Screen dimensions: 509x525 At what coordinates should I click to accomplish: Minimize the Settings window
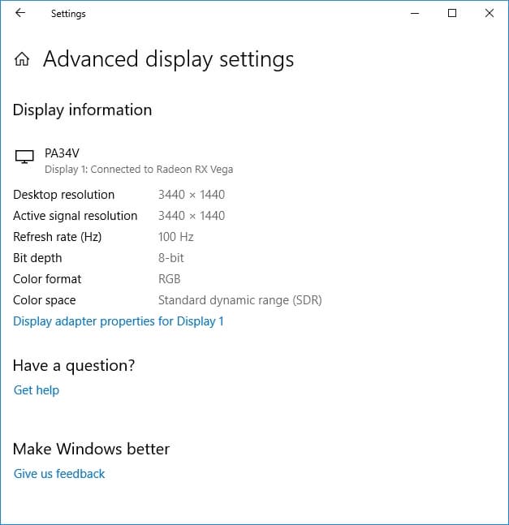pyautogui.click(x=415, y=14)
